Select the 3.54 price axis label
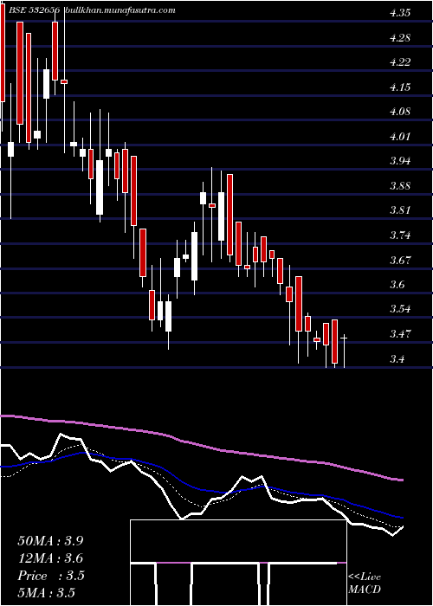 tap(400, 309)
